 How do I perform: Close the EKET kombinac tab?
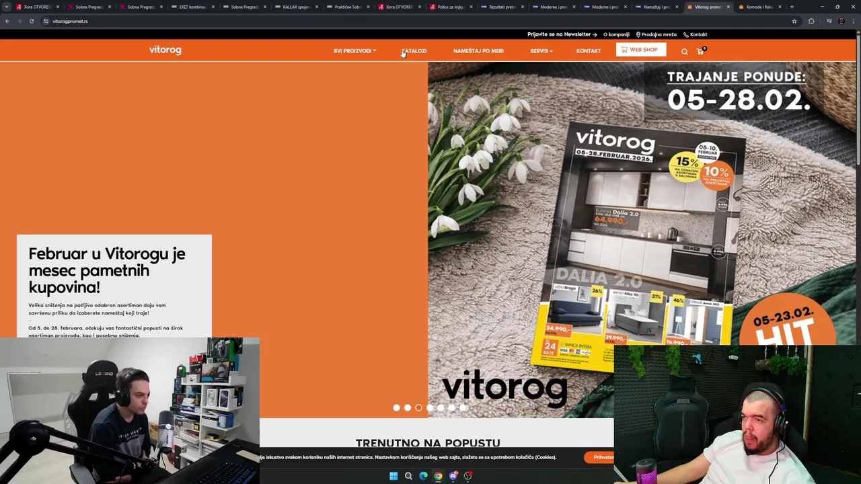click(x=213, y=7)
